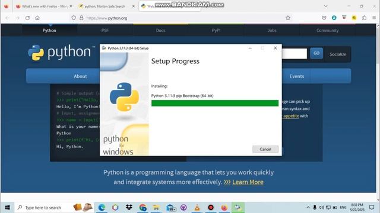Open the teal circular extension icon

(334, 18)
